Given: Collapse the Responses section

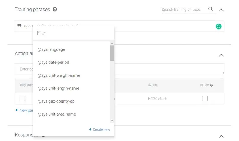Looking at the screenshot, I should click(x=221, y=137).
